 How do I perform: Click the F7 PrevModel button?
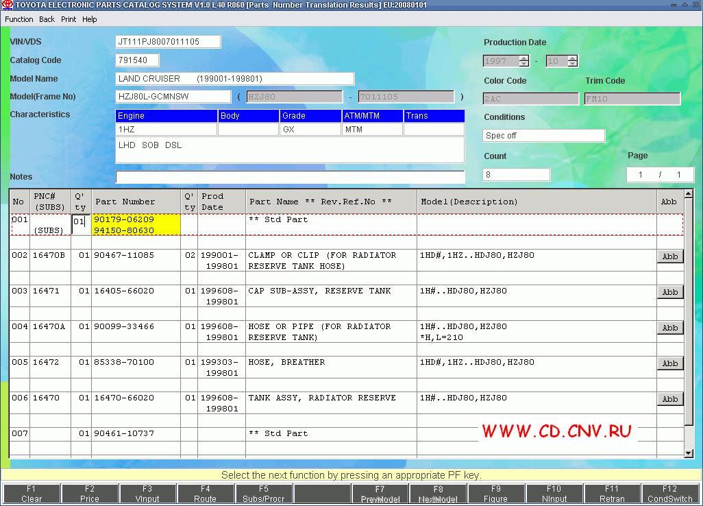pyautogui.click(x=380, y=494)
